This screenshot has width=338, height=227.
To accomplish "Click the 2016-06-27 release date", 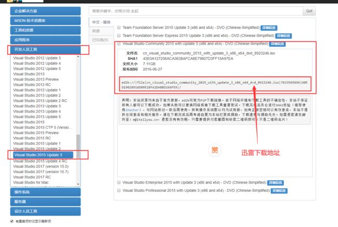I will (x=152, y=69).
